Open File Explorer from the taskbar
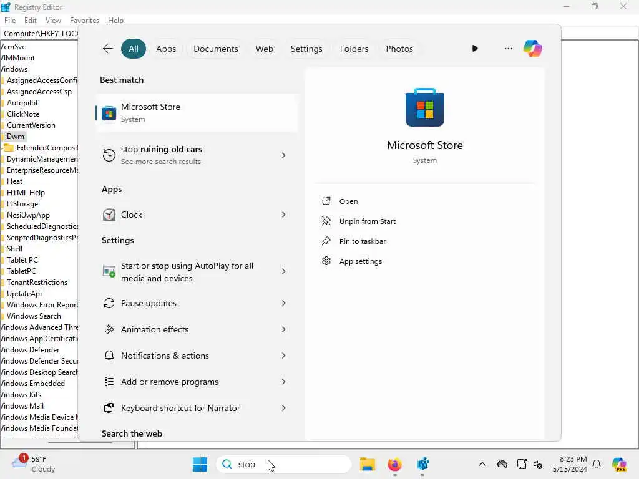 coord(367,464)
